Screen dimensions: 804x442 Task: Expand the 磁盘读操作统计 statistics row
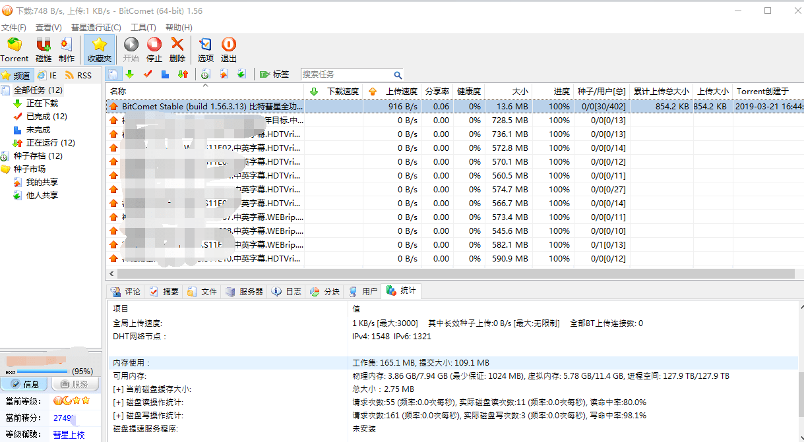pyautogui.click(x=119, y=402)
